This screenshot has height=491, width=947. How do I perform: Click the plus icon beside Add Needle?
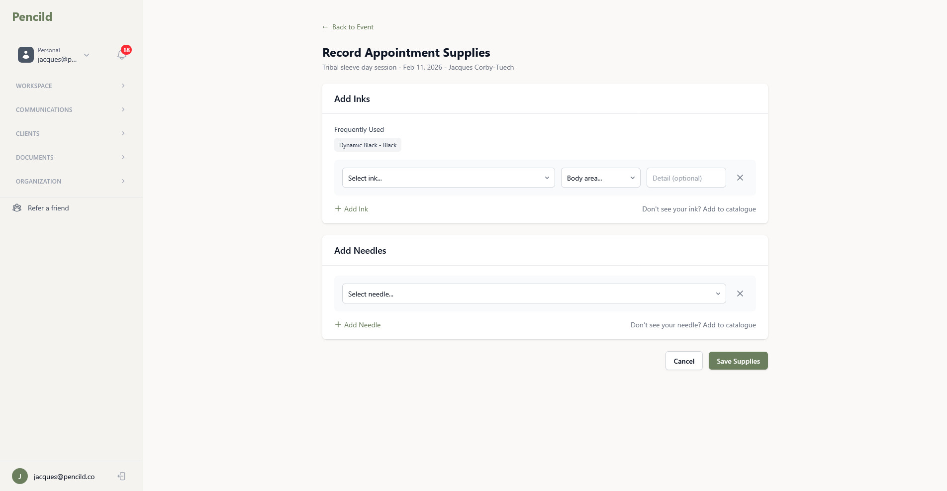point(338,324)
